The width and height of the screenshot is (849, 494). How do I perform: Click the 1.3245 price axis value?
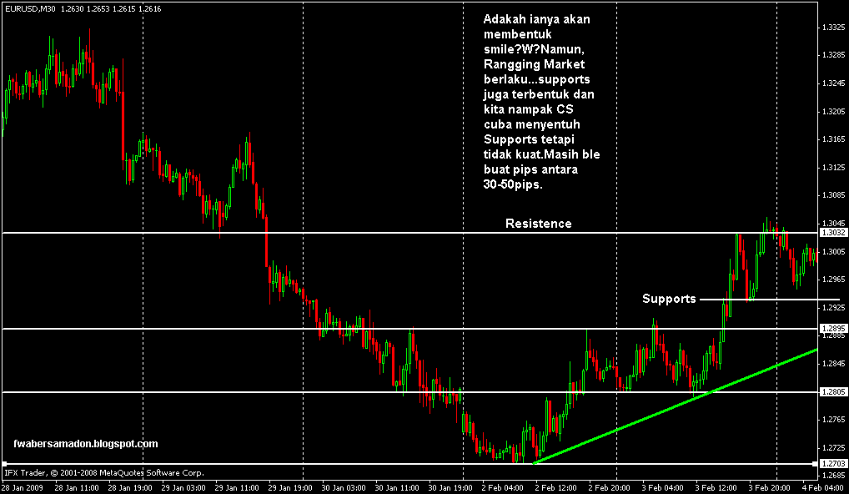tap(833, 83)
